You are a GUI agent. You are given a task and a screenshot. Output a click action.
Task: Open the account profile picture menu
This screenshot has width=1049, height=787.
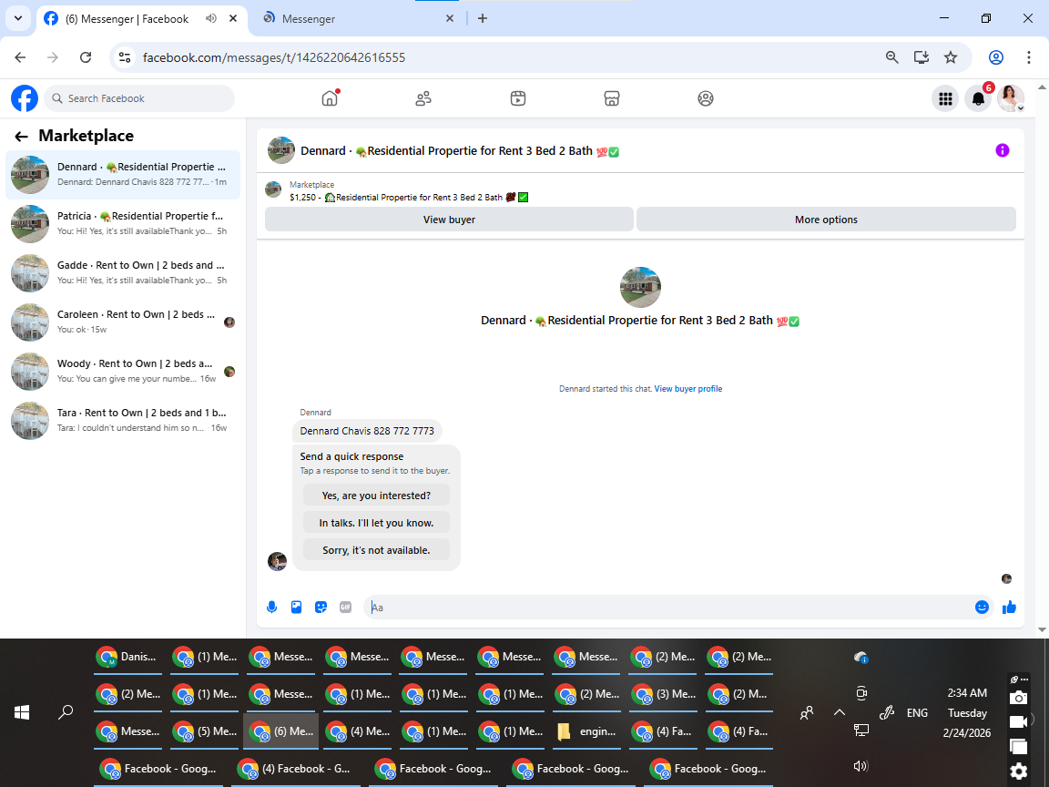[1011, 98]
